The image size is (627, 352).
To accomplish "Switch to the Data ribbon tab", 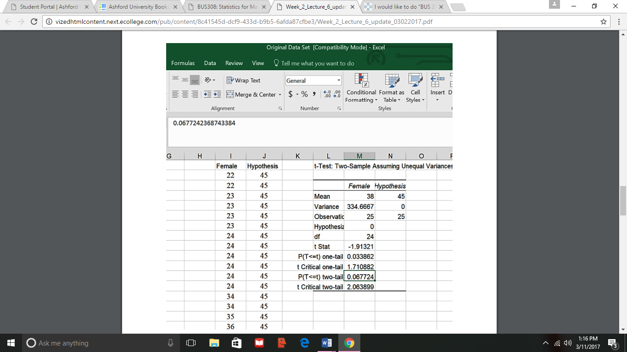I will [210, 63].
